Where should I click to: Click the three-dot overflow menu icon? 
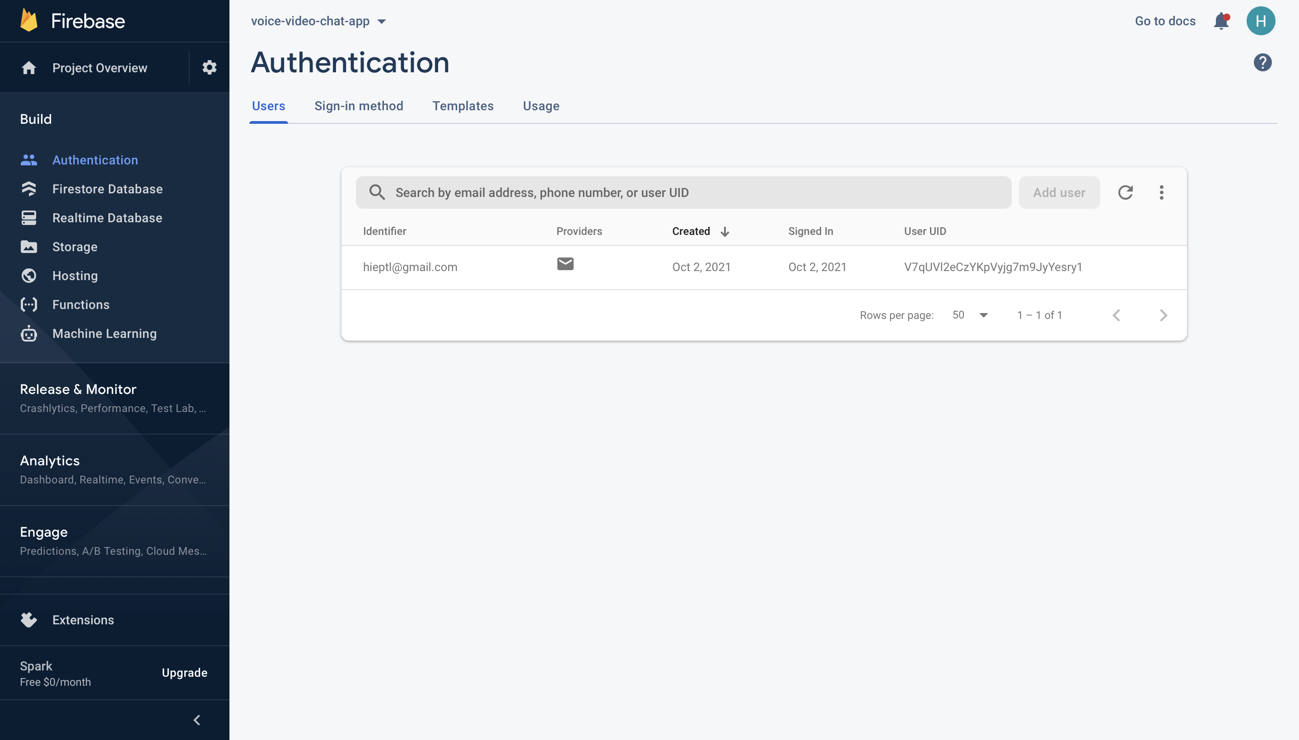1162,192
